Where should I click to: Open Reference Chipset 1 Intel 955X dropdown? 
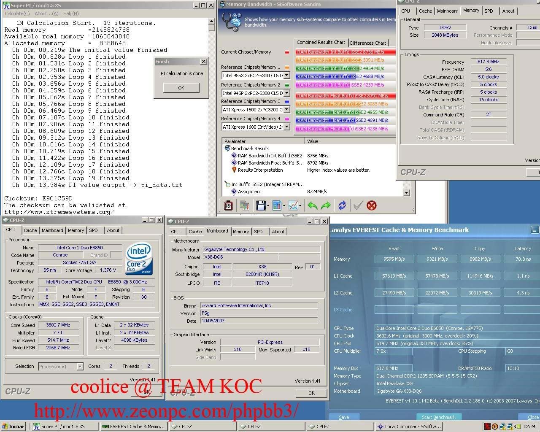(287, 76)
